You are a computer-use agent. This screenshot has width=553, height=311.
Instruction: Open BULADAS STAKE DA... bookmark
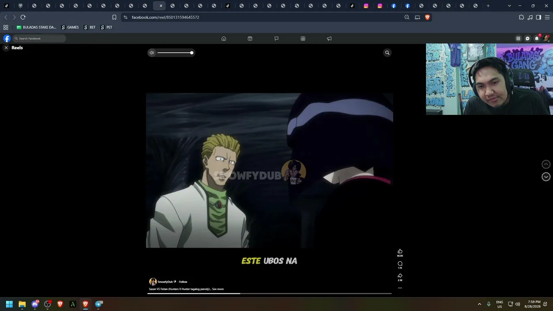tap(36, 27)
